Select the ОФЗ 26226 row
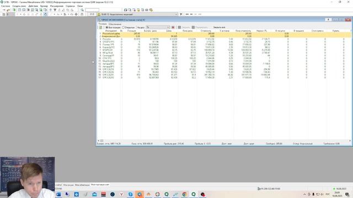The width and height of the screenshot is (353, 198). pyautogui.click(x=224, y=72)
